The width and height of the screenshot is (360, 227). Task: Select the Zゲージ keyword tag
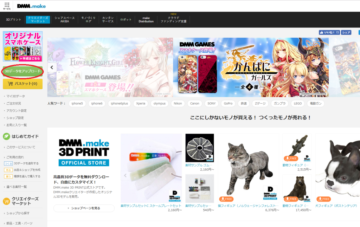point(261,104)
